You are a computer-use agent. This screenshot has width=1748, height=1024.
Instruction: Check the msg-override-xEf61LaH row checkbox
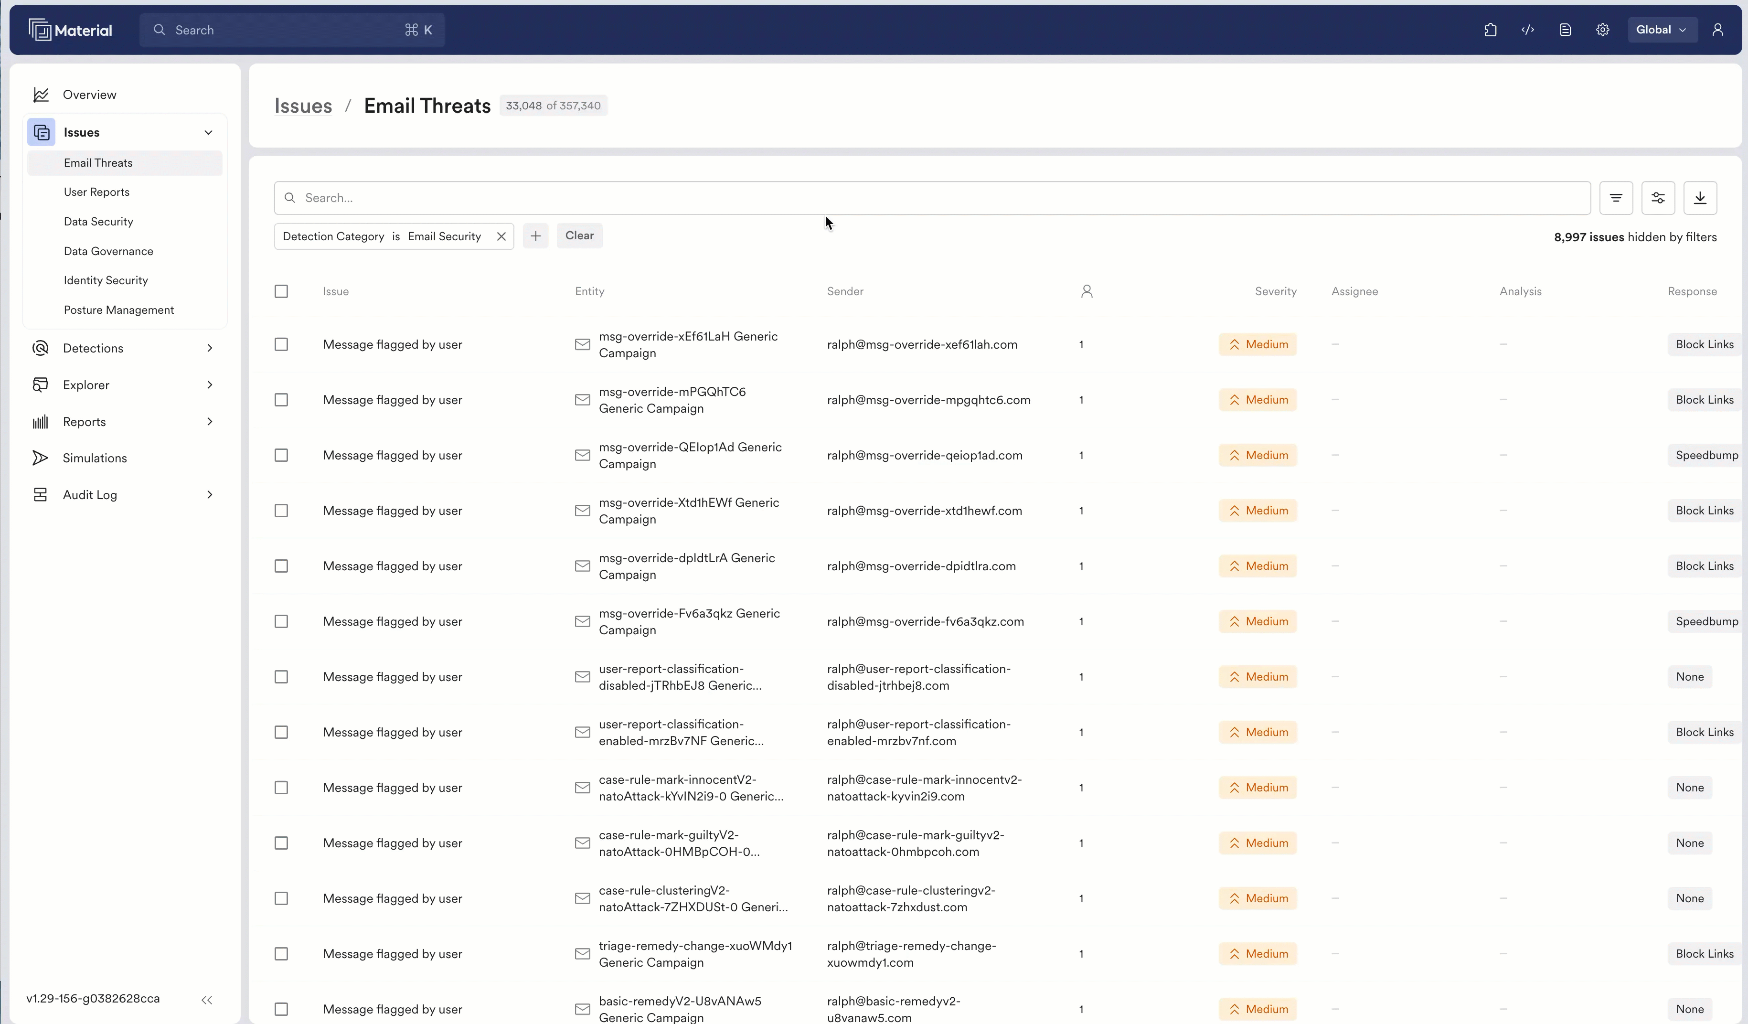click(x=281, y=344)
